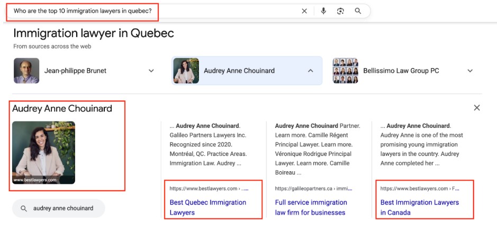This screenshot has height=240, width=497.
Task: Click the 'Immigration lawyer in Quebec' heading
Action: (x=94, y=33)
